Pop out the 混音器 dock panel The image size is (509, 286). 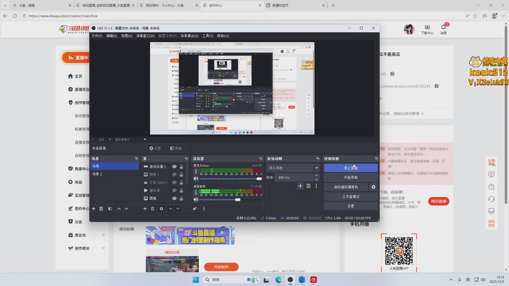tap(261, 158)
